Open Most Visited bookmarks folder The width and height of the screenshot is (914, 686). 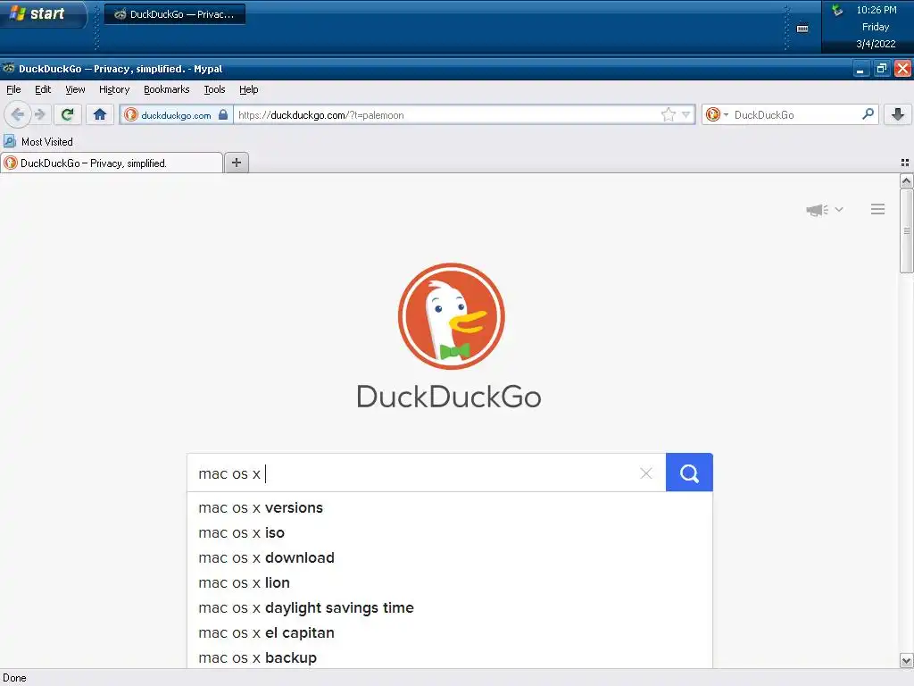pyautogui.click(x=38, y=142)
